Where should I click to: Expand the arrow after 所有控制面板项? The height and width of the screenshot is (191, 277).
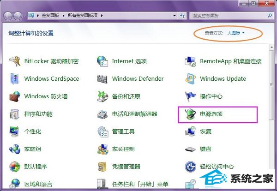[x=102, y=16]
